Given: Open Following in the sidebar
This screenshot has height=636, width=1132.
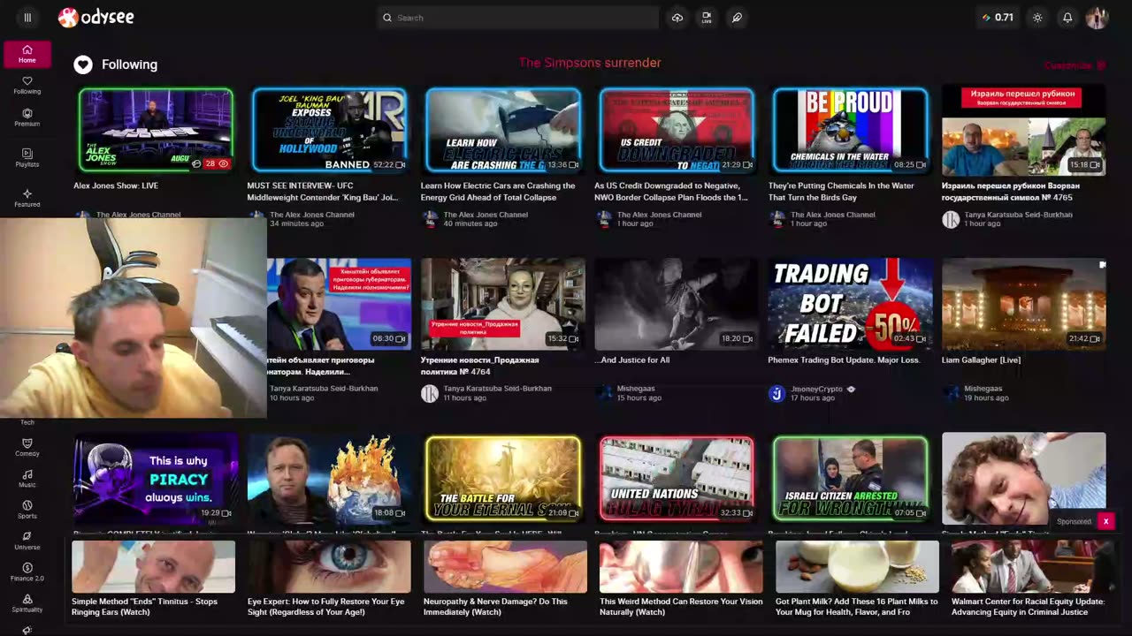Looking at the screenshot, I should point(27,86).
